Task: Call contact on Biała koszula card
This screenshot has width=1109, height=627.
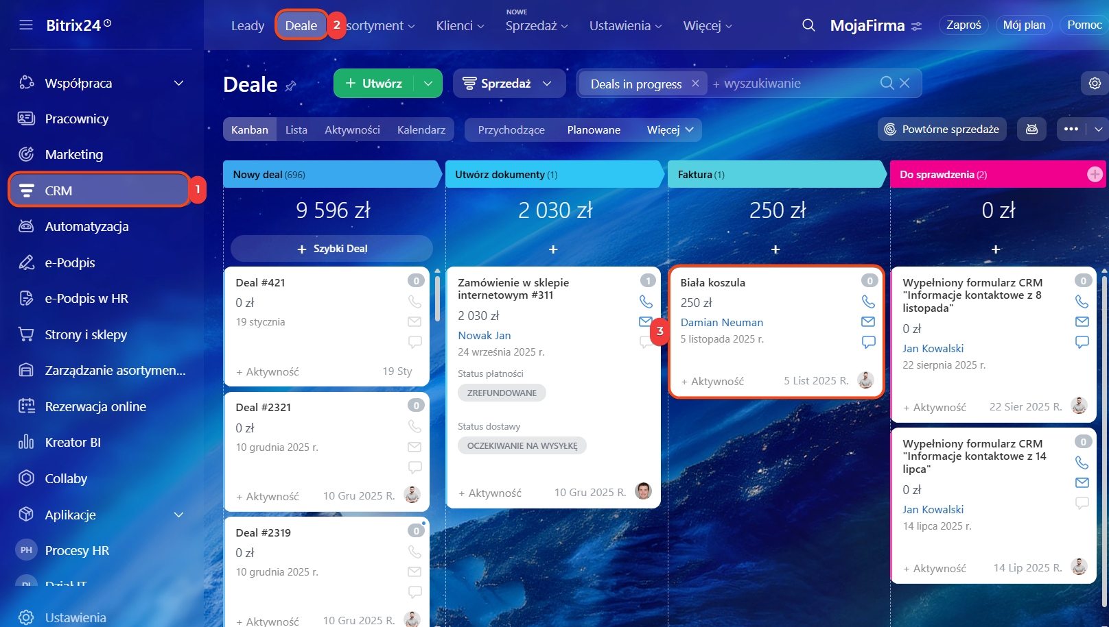Action: (868, 302)
